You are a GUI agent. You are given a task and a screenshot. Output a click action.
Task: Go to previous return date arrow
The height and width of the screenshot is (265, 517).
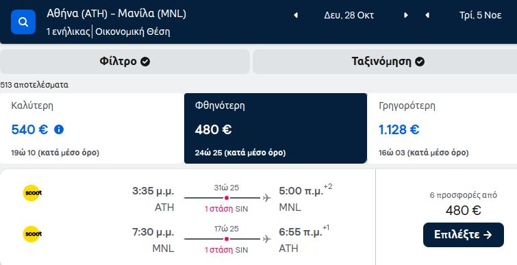tap(427, 15)
